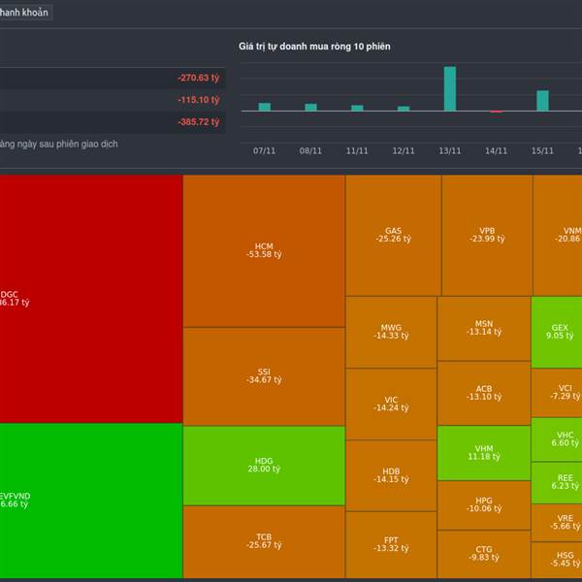
Task: Click the 08/11 chart bar
Action: (x=311, y=108)
